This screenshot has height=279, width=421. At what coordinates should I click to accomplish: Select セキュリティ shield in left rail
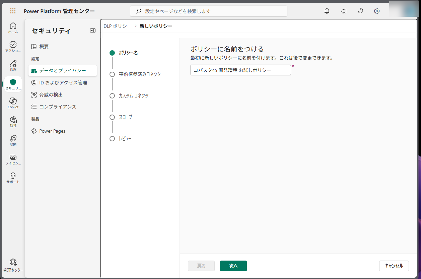pyautogui.click(x=13, y=84)
